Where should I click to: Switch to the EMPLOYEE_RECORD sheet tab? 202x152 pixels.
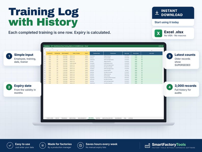[x=107, y=118]
